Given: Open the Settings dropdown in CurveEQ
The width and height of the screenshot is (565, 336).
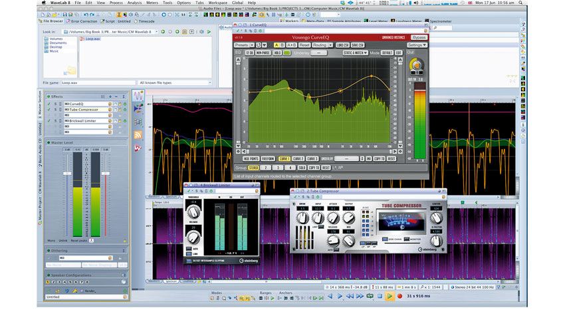Looking at the screenshot, I should point(417,45).
